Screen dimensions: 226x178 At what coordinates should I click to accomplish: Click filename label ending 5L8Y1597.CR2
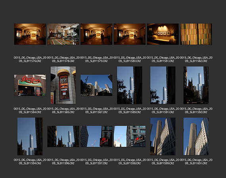coord(96,161)
